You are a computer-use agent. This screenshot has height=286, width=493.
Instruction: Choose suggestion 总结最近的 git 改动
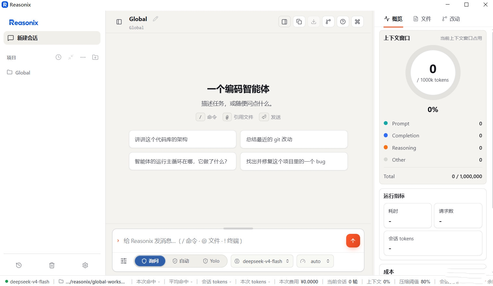coord(294,139)
